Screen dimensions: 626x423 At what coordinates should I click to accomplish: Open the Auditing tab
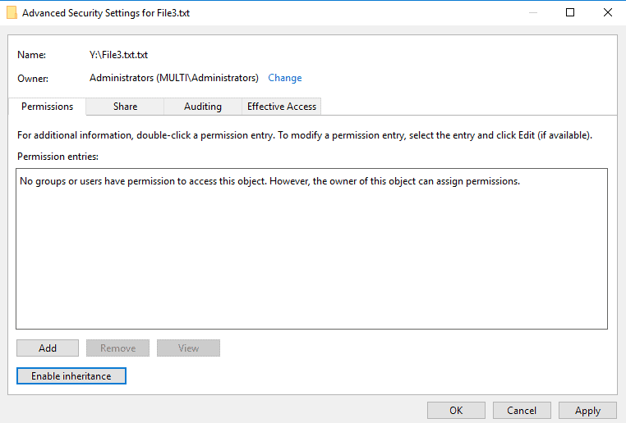202,107
